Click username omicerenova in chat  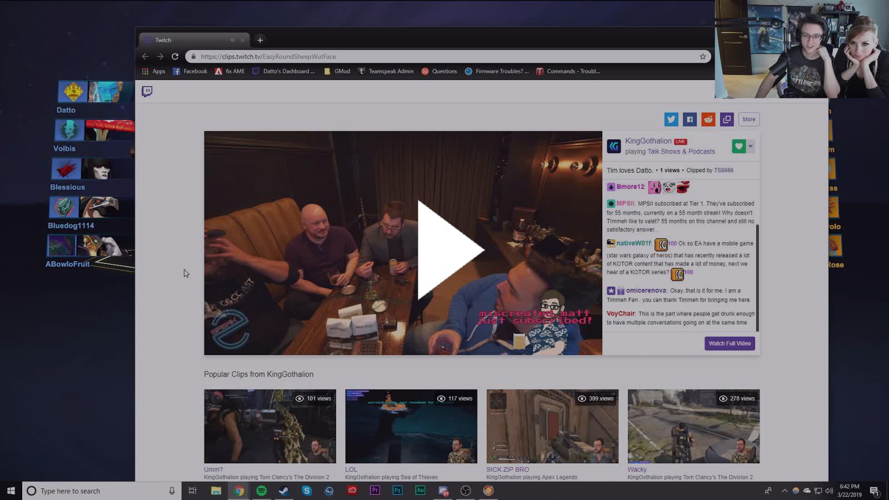[646, 291]
